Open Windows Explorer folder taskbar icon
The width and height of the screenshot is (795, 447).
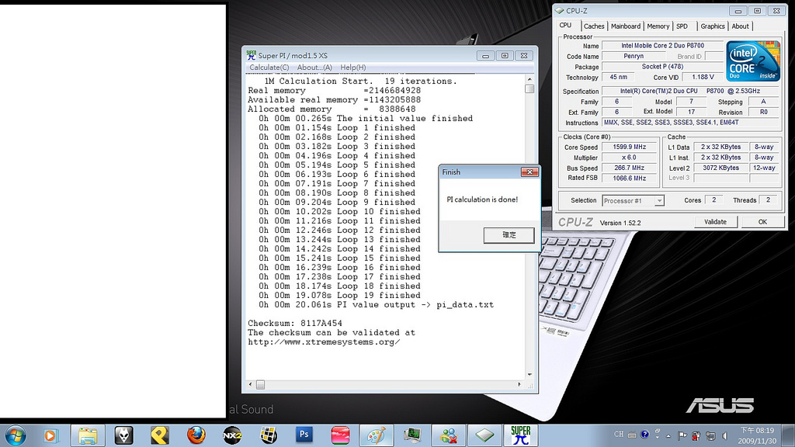click(88, 435)
